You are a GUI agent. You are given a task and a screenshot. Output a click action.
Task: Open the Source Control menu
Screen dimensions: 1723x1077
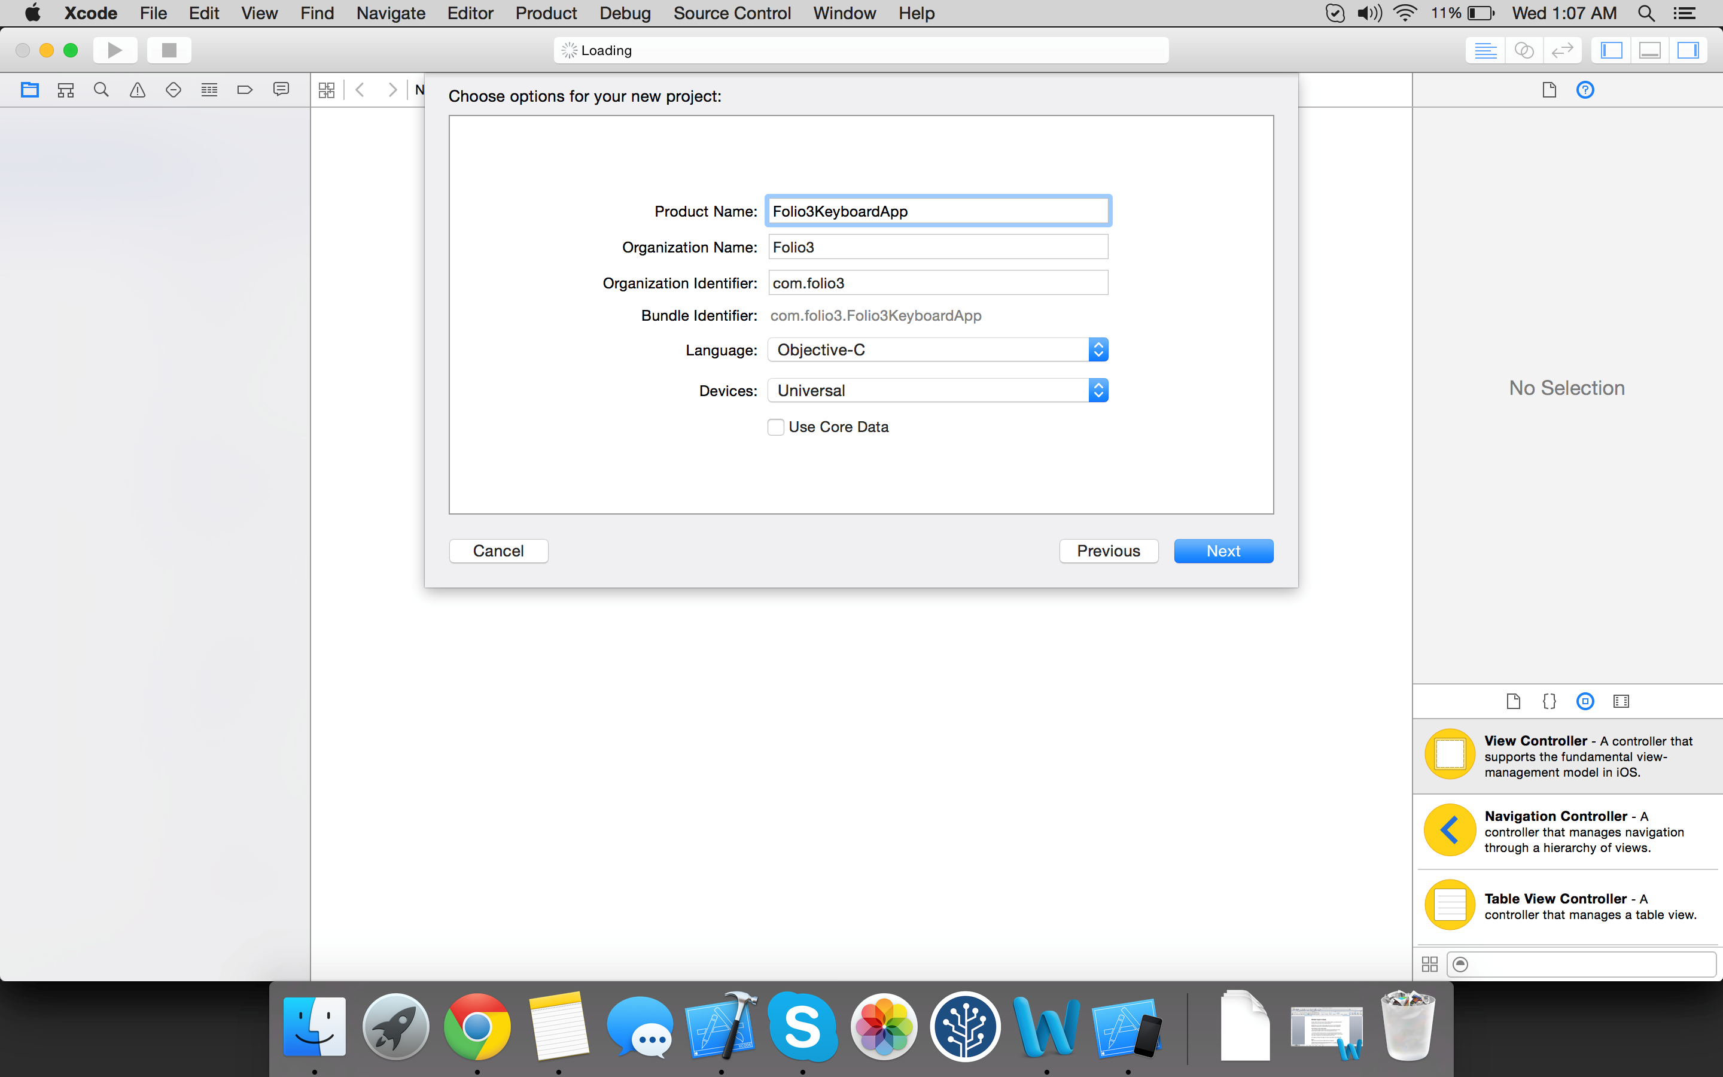coord(732,13)
